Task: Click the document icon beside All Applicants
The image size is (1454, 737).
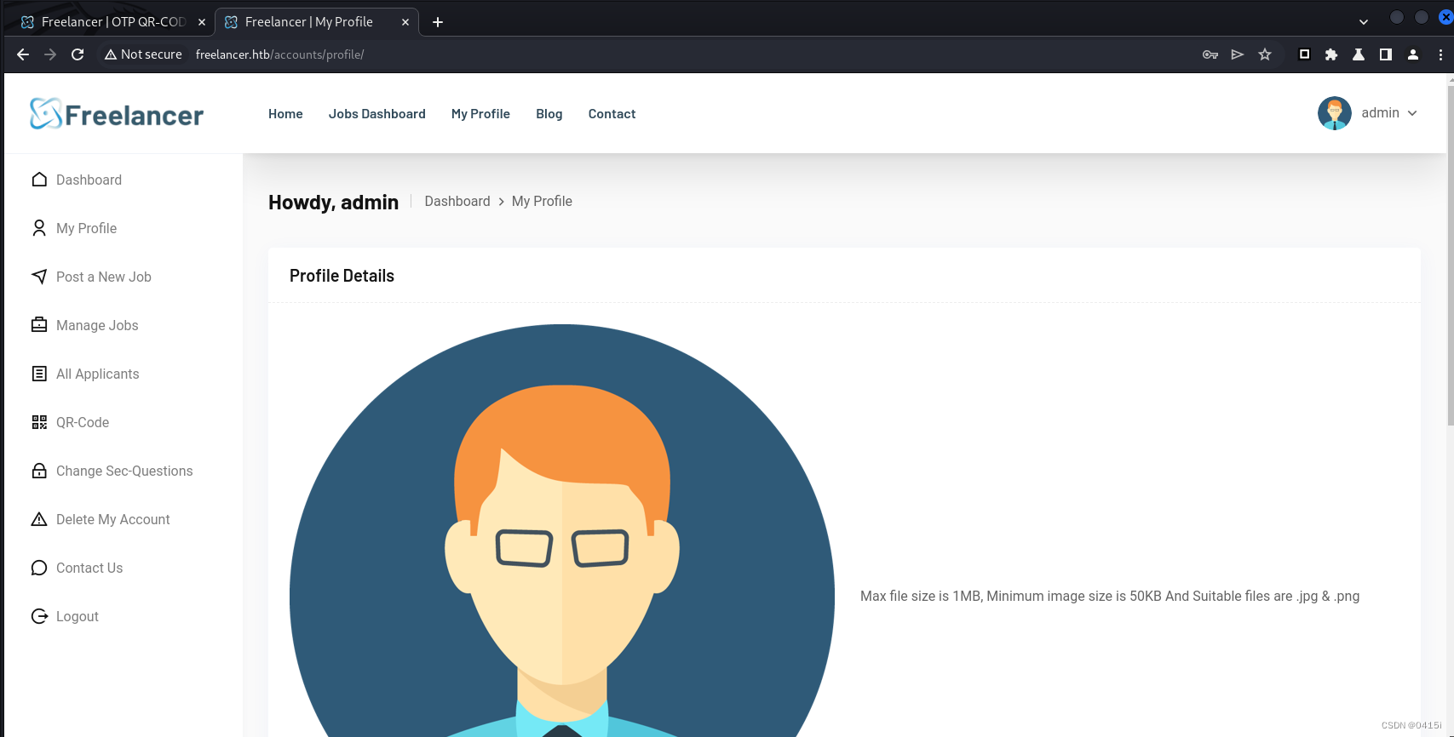Action: pos(39,374)
